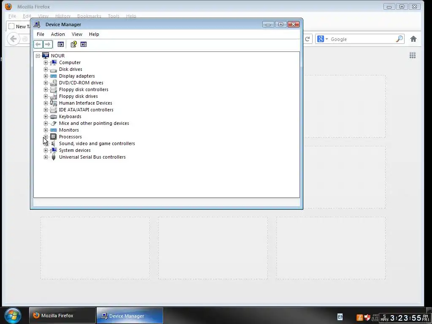
Task: Open Firefox Bookmarks menu
Action: (89, 16)
